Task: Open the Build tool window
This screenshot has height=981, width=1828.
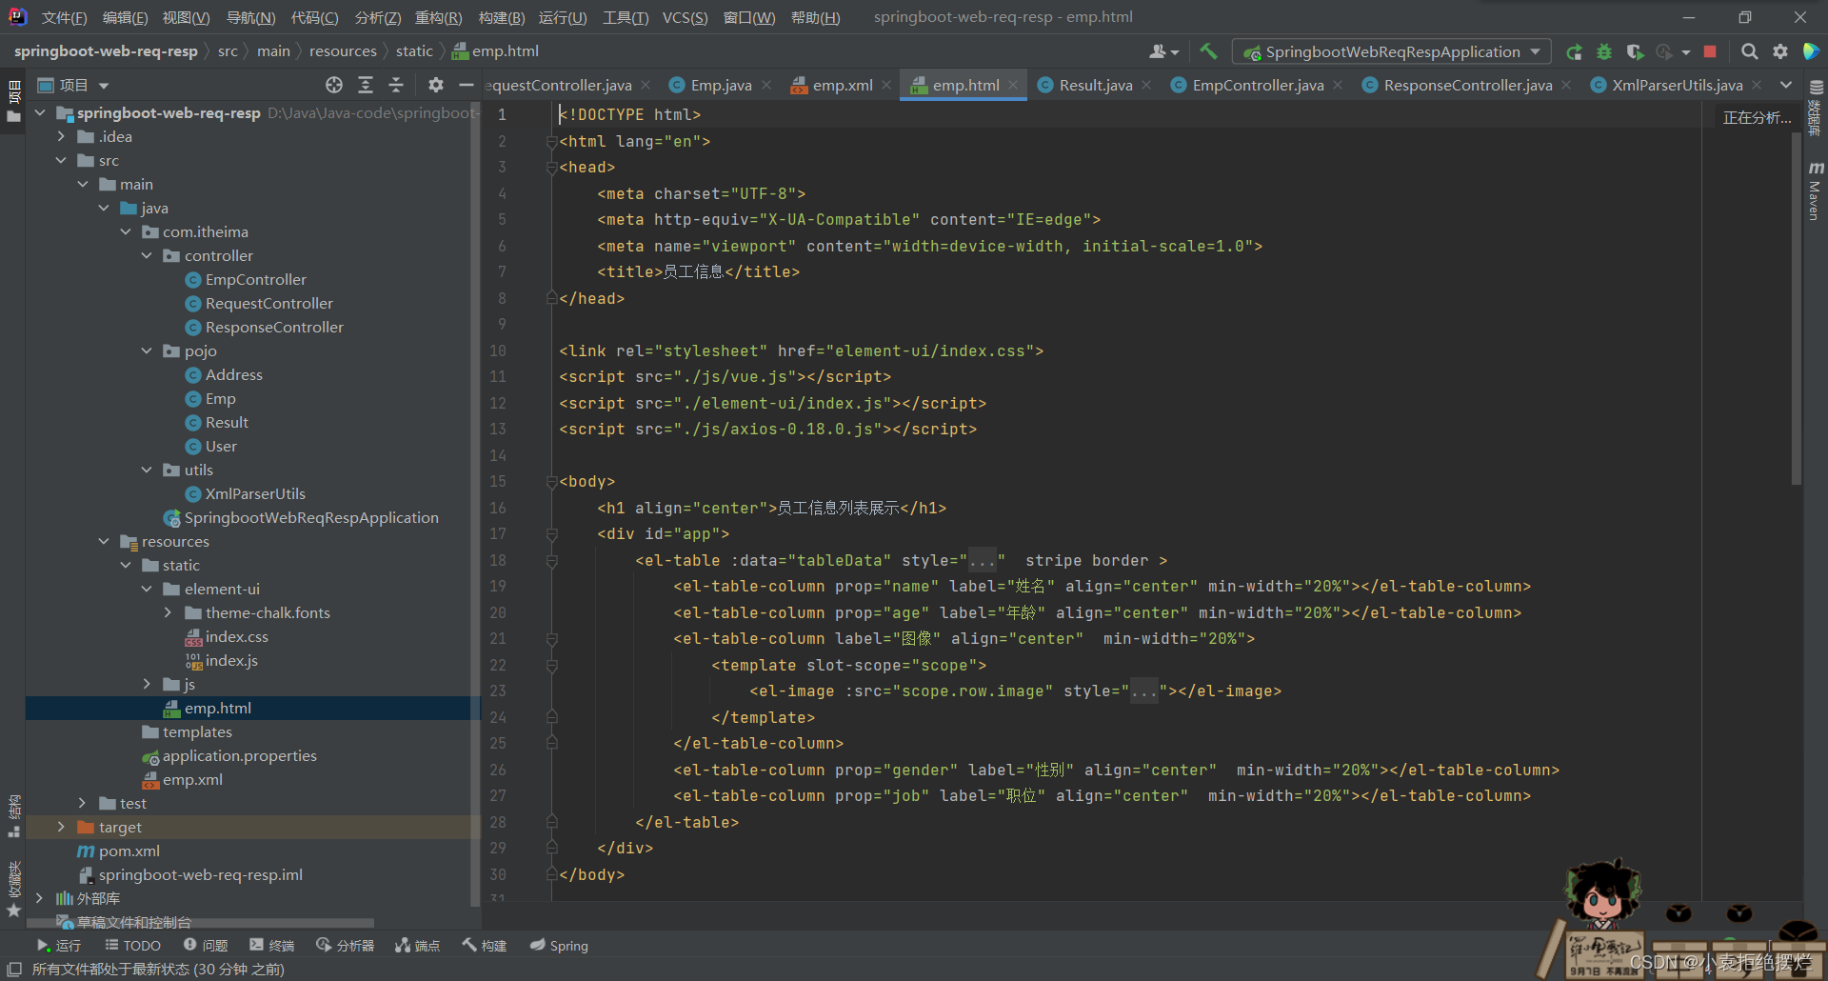Action: click(485, 946)
